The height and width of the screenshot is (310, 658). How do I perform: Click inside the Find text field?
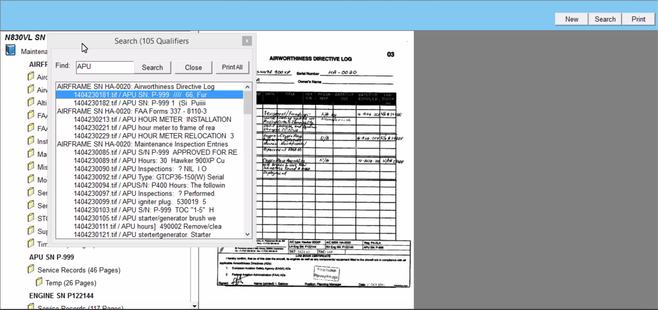tap(105, 67)
